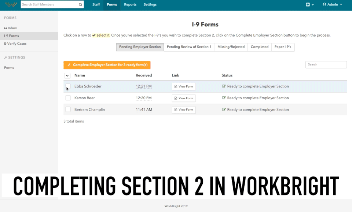
Task: Click edit status icon for Karson Beer
Action: click(224, 98)
